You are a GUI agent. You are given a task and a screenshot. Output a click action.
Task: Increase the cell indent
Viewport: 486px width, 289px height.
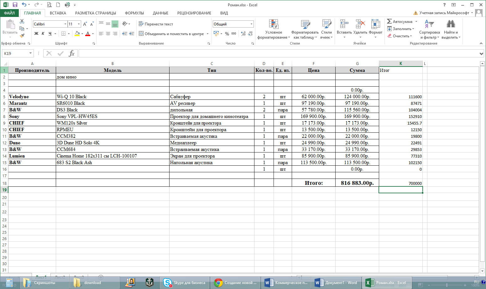click(132, 34)
